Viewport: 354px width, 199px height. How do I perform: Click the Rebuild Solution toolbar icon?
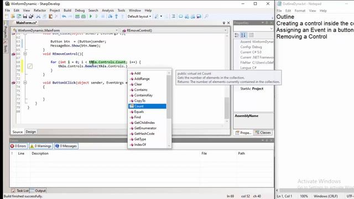[84, 16]
